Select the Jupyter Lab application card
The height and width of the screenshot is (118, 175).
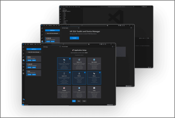(64, 77)
